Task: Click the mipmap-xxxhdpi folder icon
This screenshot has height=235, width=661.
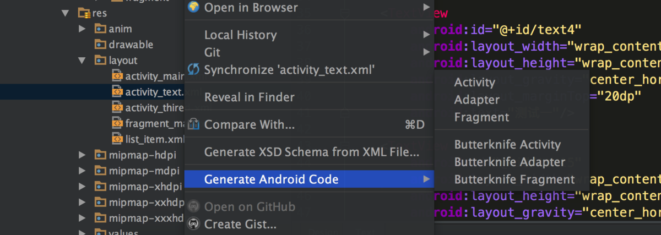Action: (x=100, y=218)
